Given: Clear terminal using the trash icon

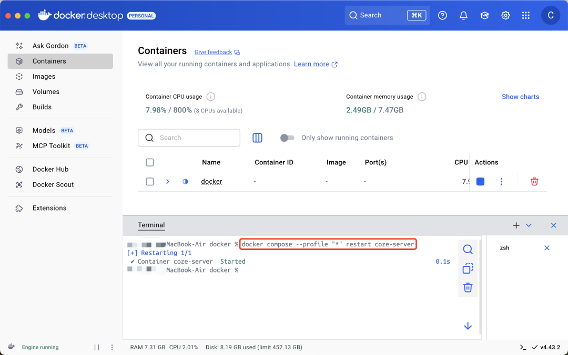Looking at the screenshot, I should pos(468,287).
